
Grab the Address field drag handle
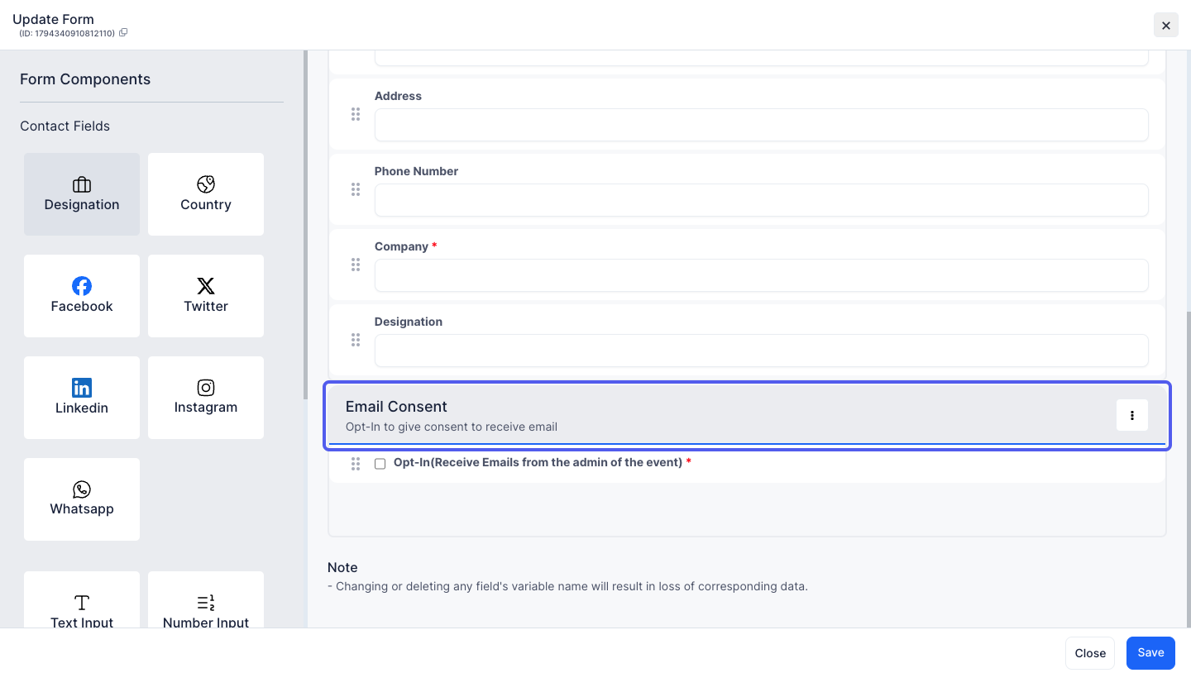tap(356, 114)
